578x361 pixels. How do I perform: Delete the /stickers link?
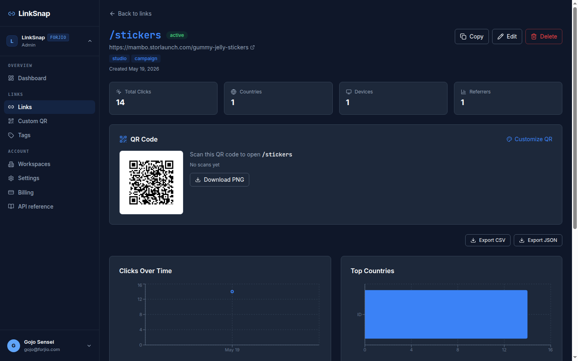pyautogui.click(x=544, y=37)
